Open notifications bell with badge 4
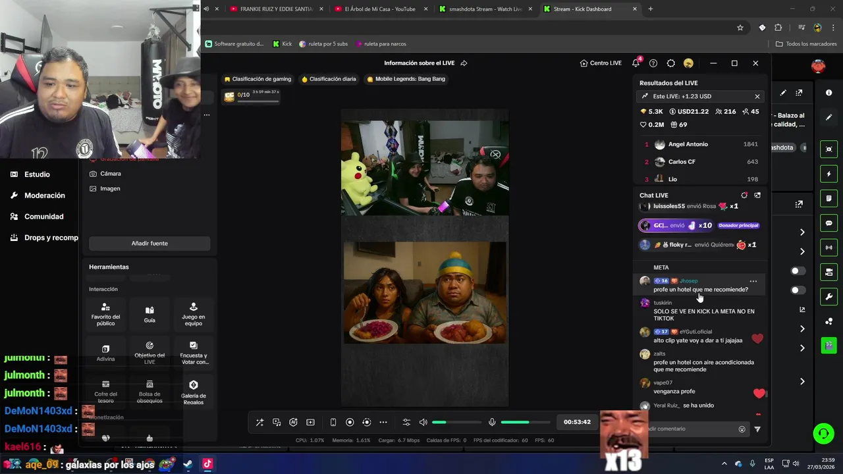 (636, 63)
